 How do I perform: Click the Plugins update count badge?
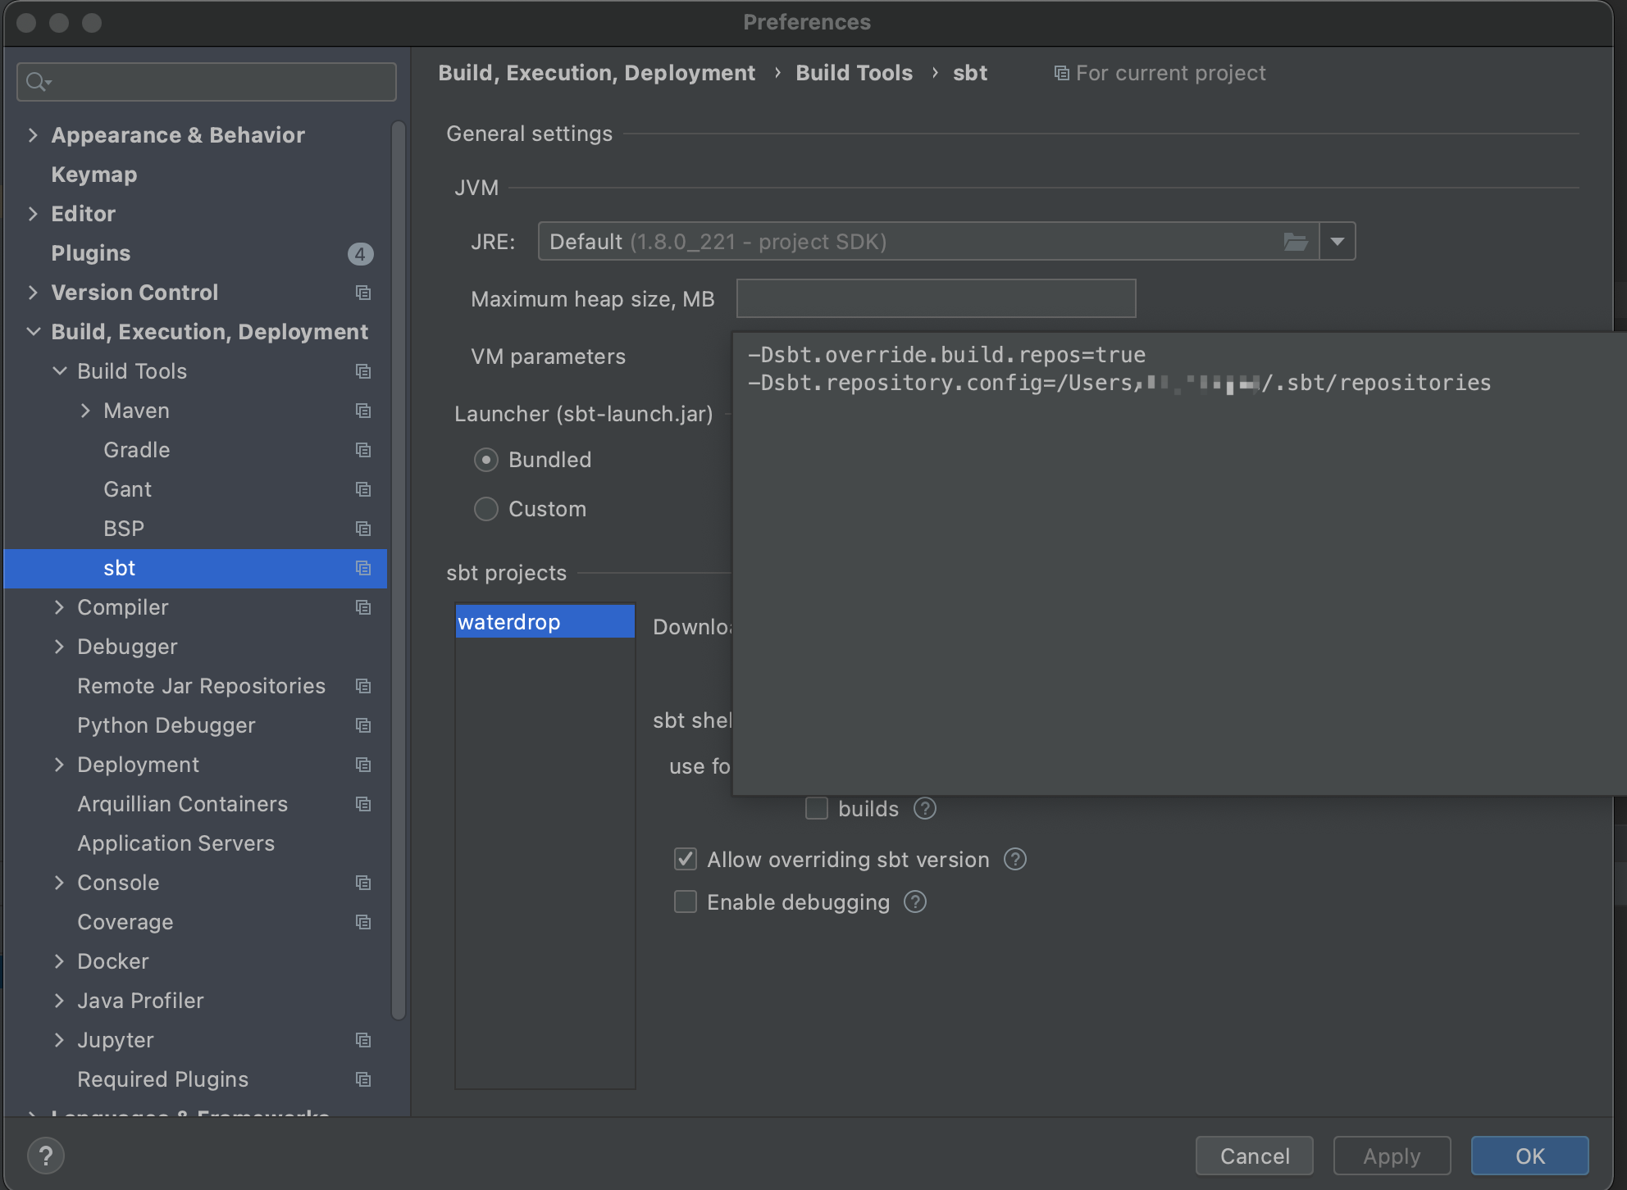[x=360, y=254]
